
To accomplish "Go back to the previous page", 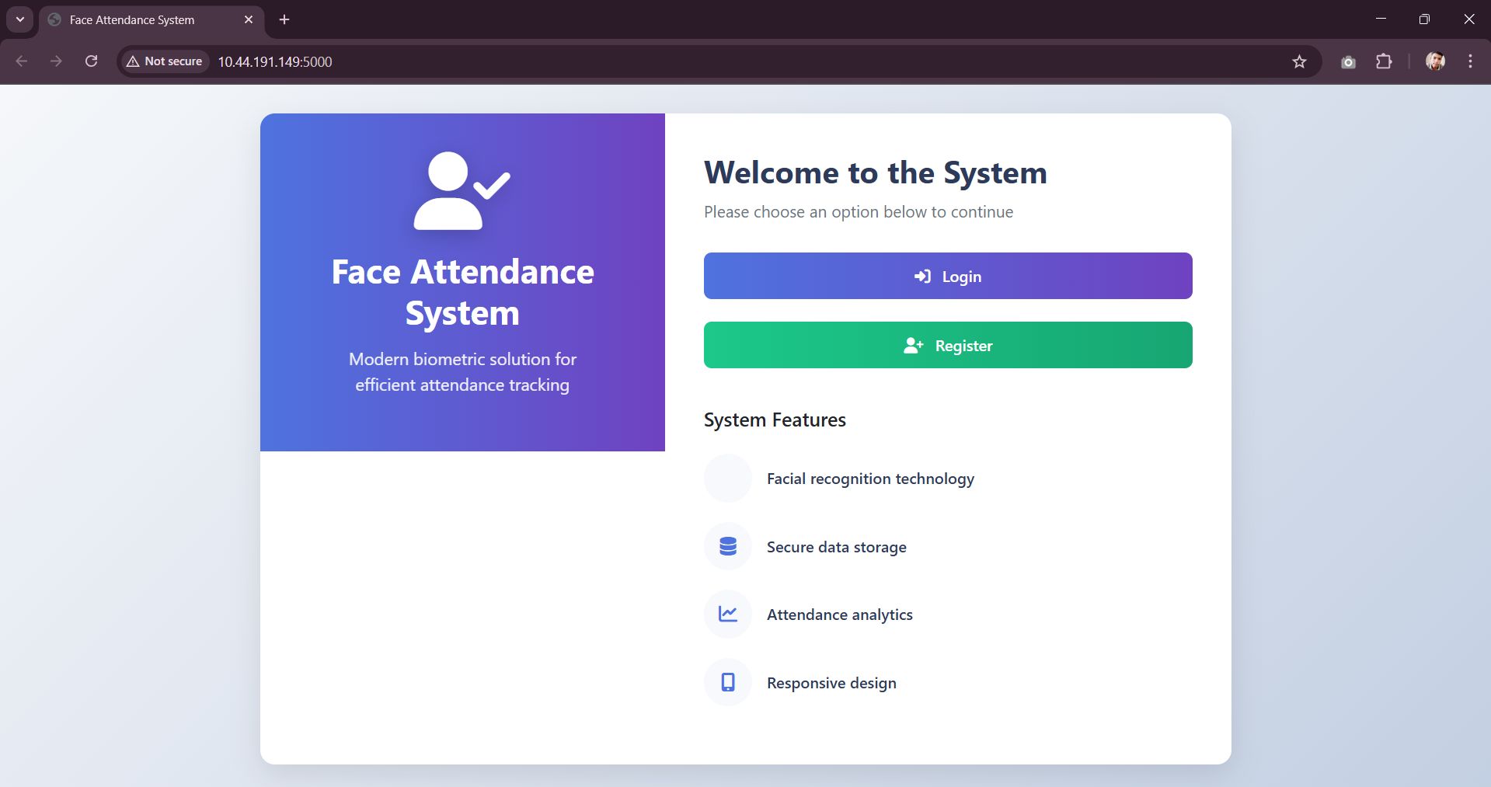I will click(x=22, y=61).
